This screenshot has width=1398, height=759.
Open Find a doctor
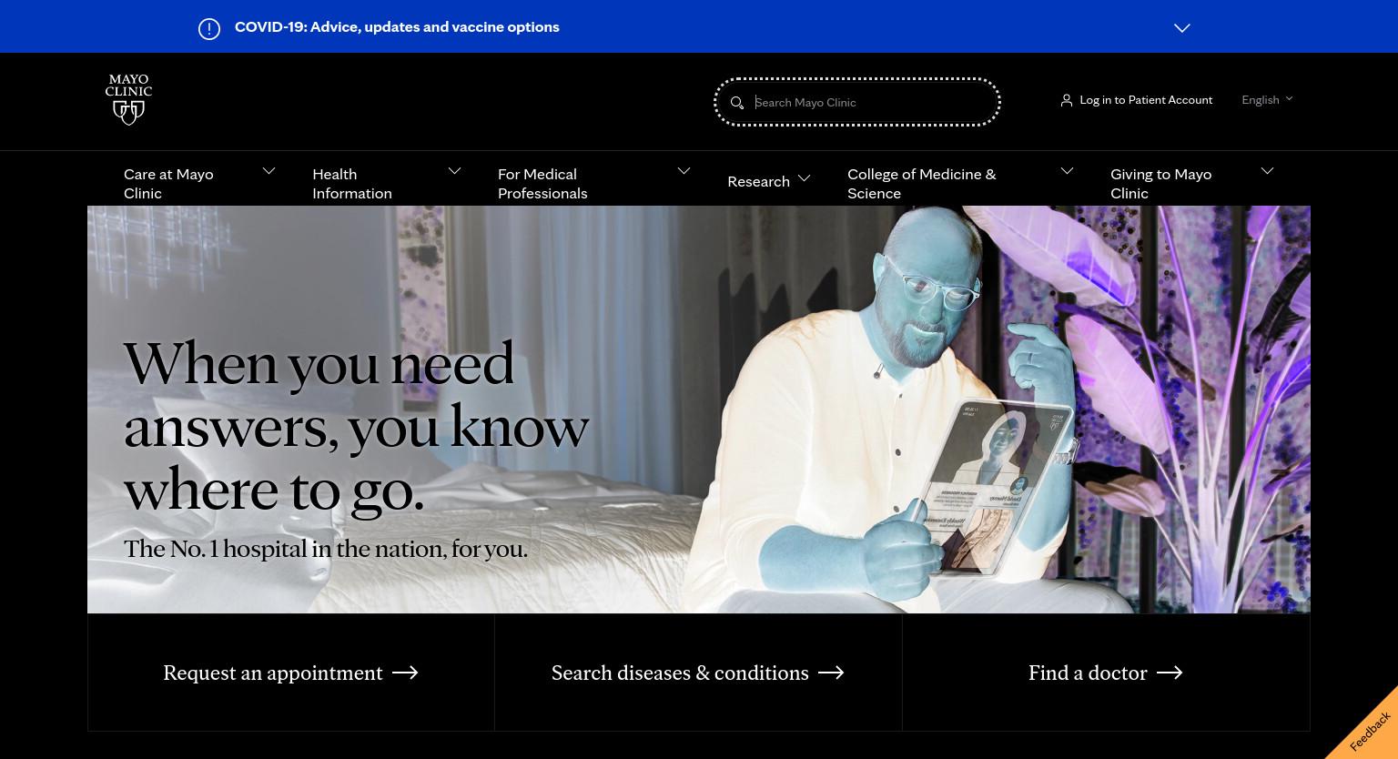pyautogui.click(x=1088, y=673)
